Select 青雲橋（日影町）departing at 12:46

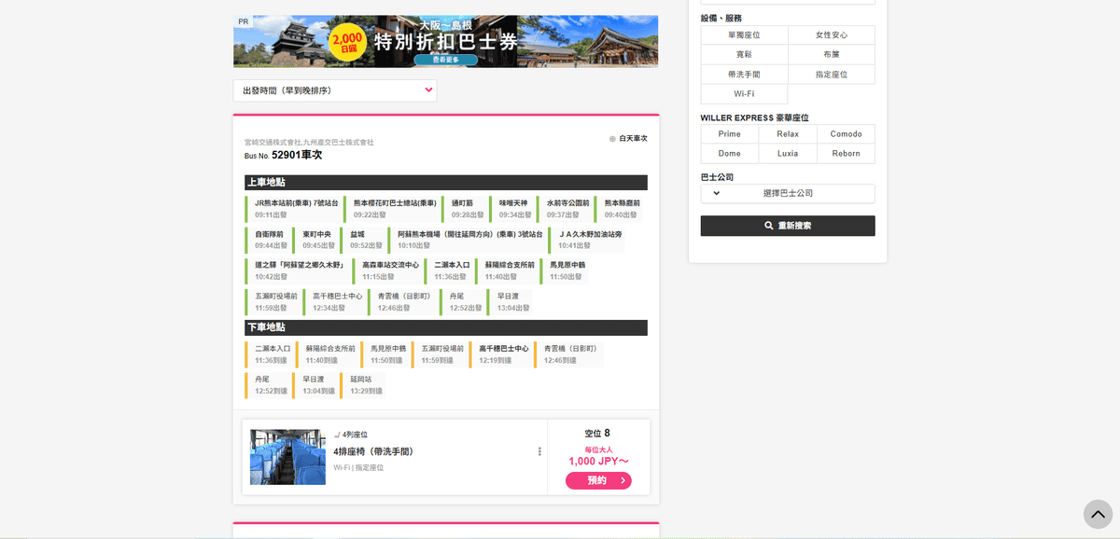(404, 301)
